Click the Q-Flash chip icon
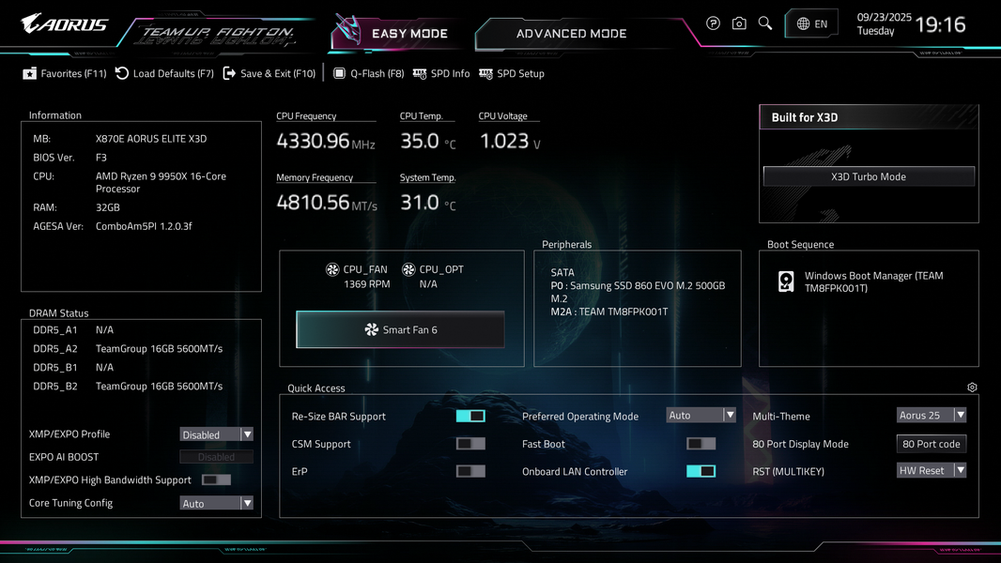The height and width of the screenshot is (563, 1001). point(340,73)
